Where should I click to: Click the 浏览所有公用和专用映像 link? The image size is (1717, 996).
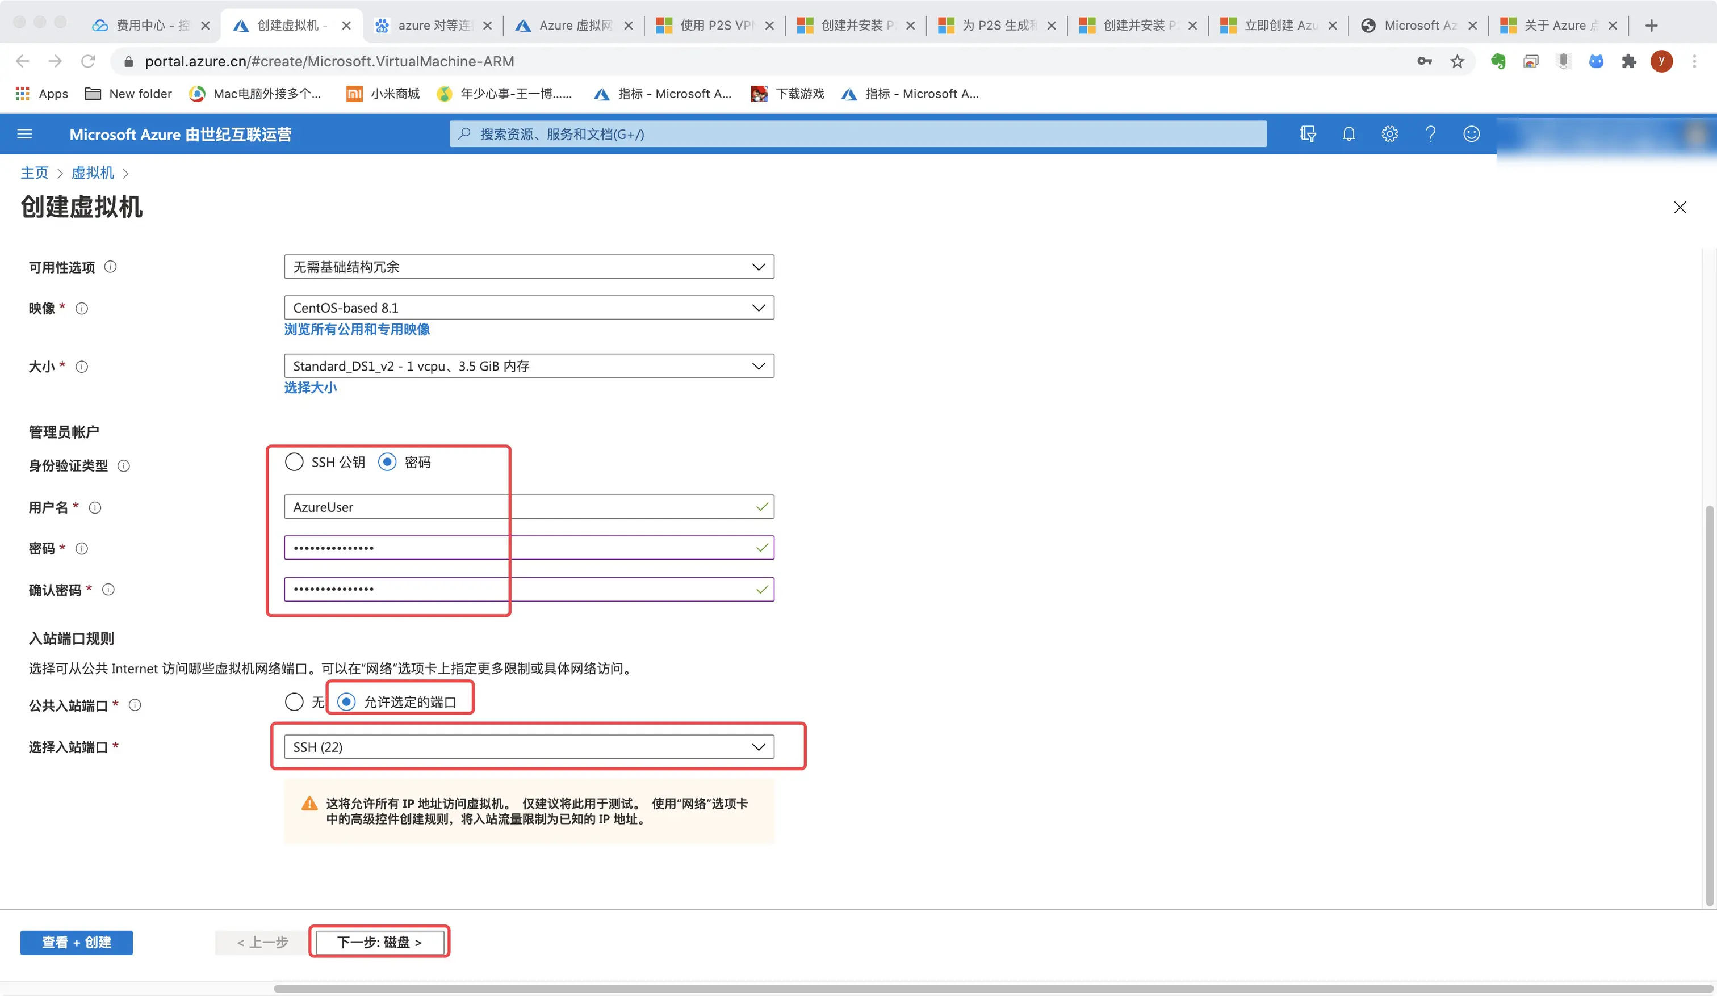tap(357, 330)
